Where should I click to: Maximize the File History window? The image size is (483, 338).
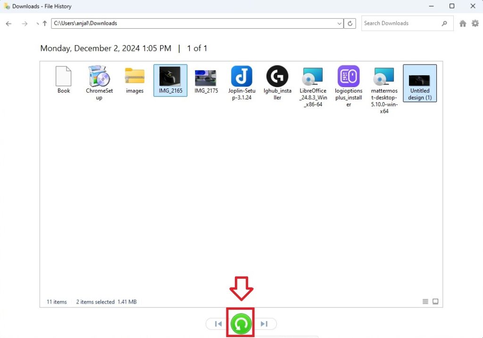pos(451,6)
